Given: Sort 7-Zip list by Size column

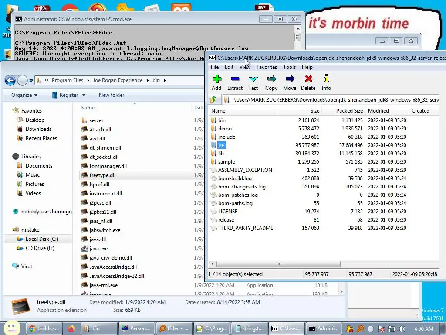Looking at the screenshot, I should click(x=300, y=110).
